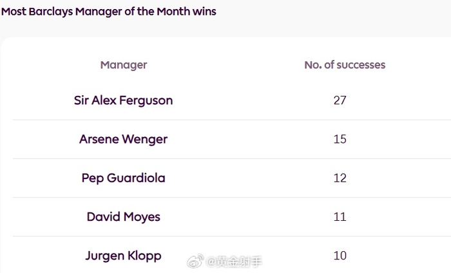The image size is (451, 273).
Task: Click the table card's rounded top-left corner
Action: pyautogui.click(x=5, y=42)
